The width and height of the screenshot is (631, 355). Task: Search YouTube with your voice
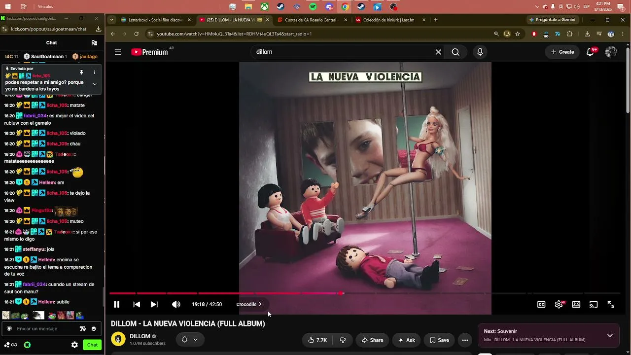click(480, 52)
